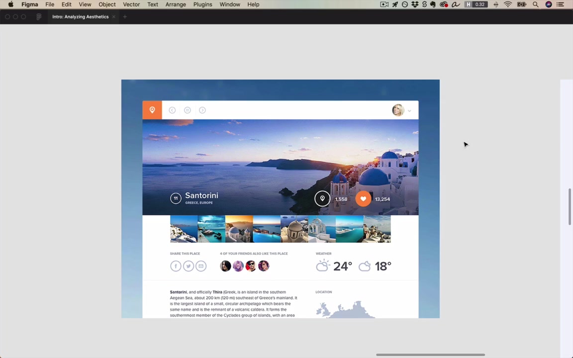Open the Help menu
573x358 pixels.
coord(253,4)
